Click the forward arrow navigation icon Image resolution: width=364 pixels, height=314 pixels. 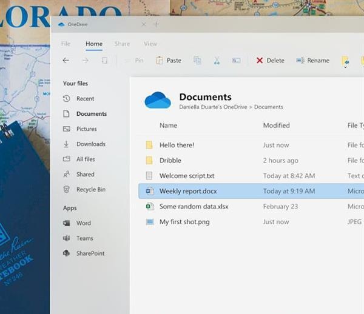coord(86,61)
